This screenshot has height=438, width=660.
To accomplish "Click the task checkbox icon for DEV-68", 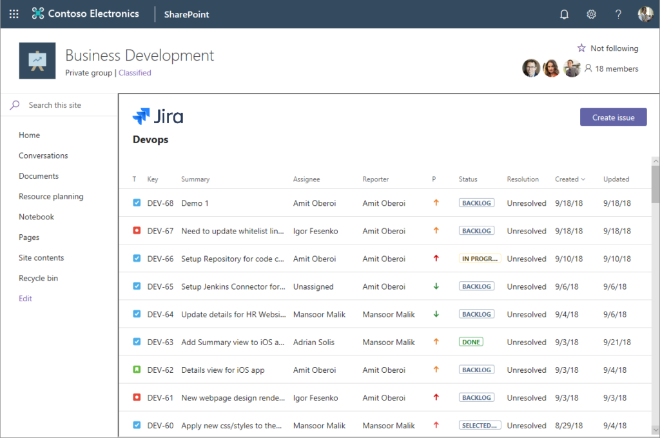I will click(137, 203).
